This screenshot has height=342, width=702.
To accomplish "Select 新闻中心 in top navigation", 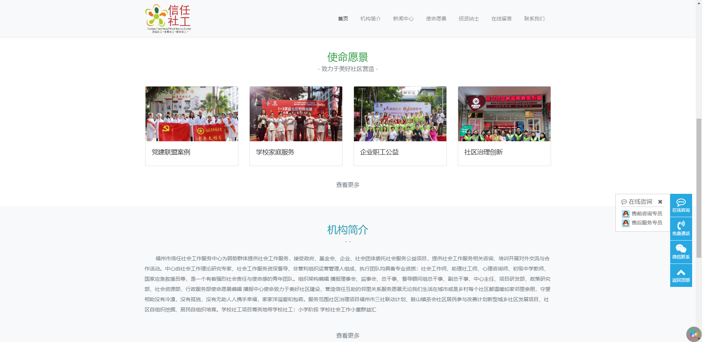I will click(403, 19).
